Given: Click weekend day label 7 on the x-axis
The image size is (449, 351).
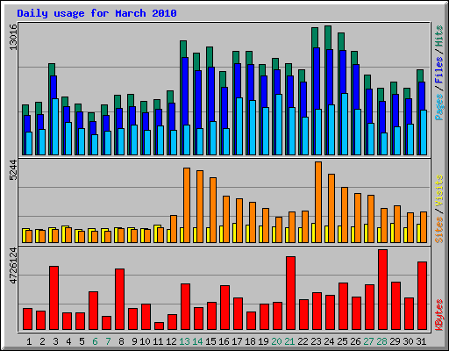Looking at the screenshot, I should [x=108, y=341].
